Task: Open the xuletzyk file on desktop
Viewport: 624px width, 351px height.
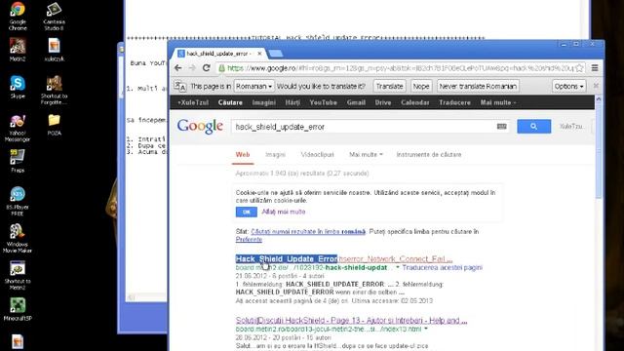Action: click(x=55, y=50)
